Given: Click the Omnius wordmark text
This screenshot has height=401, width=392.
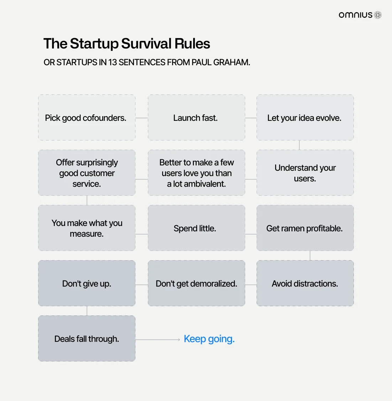Looking at the screenshot, I should pyautogui.click(x=355, y=15).
